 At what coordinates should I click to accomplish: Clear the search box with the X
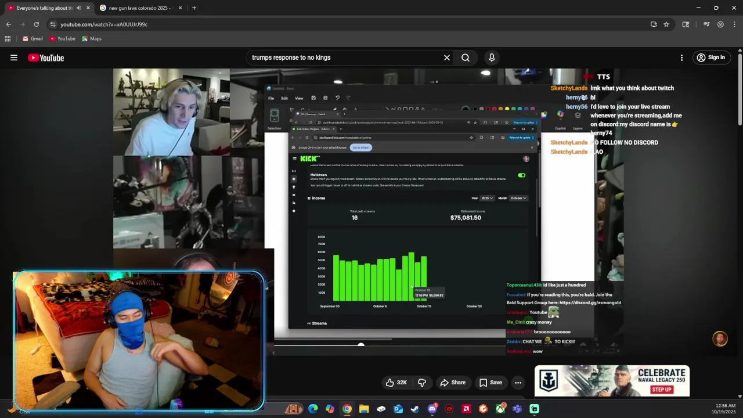447,57
